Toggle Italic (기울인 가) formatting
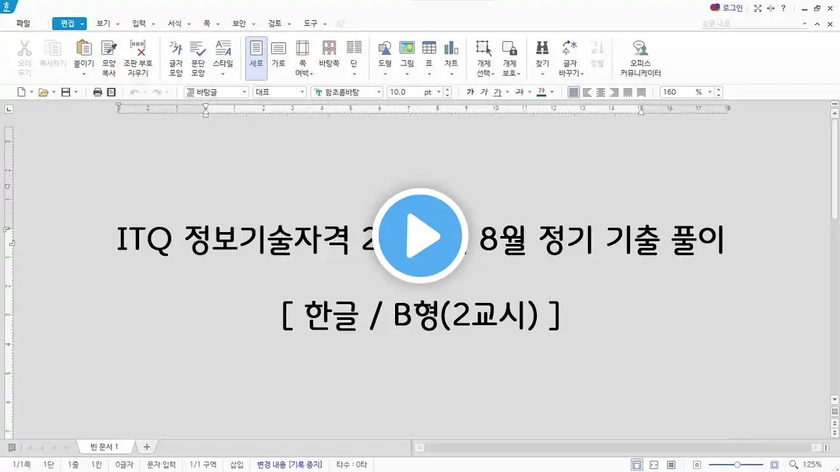Screen dimensions: 840x472 point(484,92)
